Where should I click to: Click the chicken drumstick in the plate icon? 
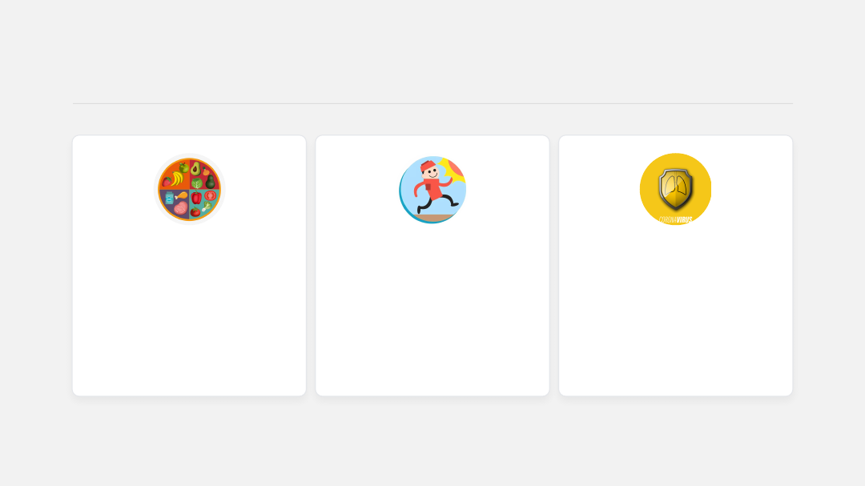tap(180, 196)
